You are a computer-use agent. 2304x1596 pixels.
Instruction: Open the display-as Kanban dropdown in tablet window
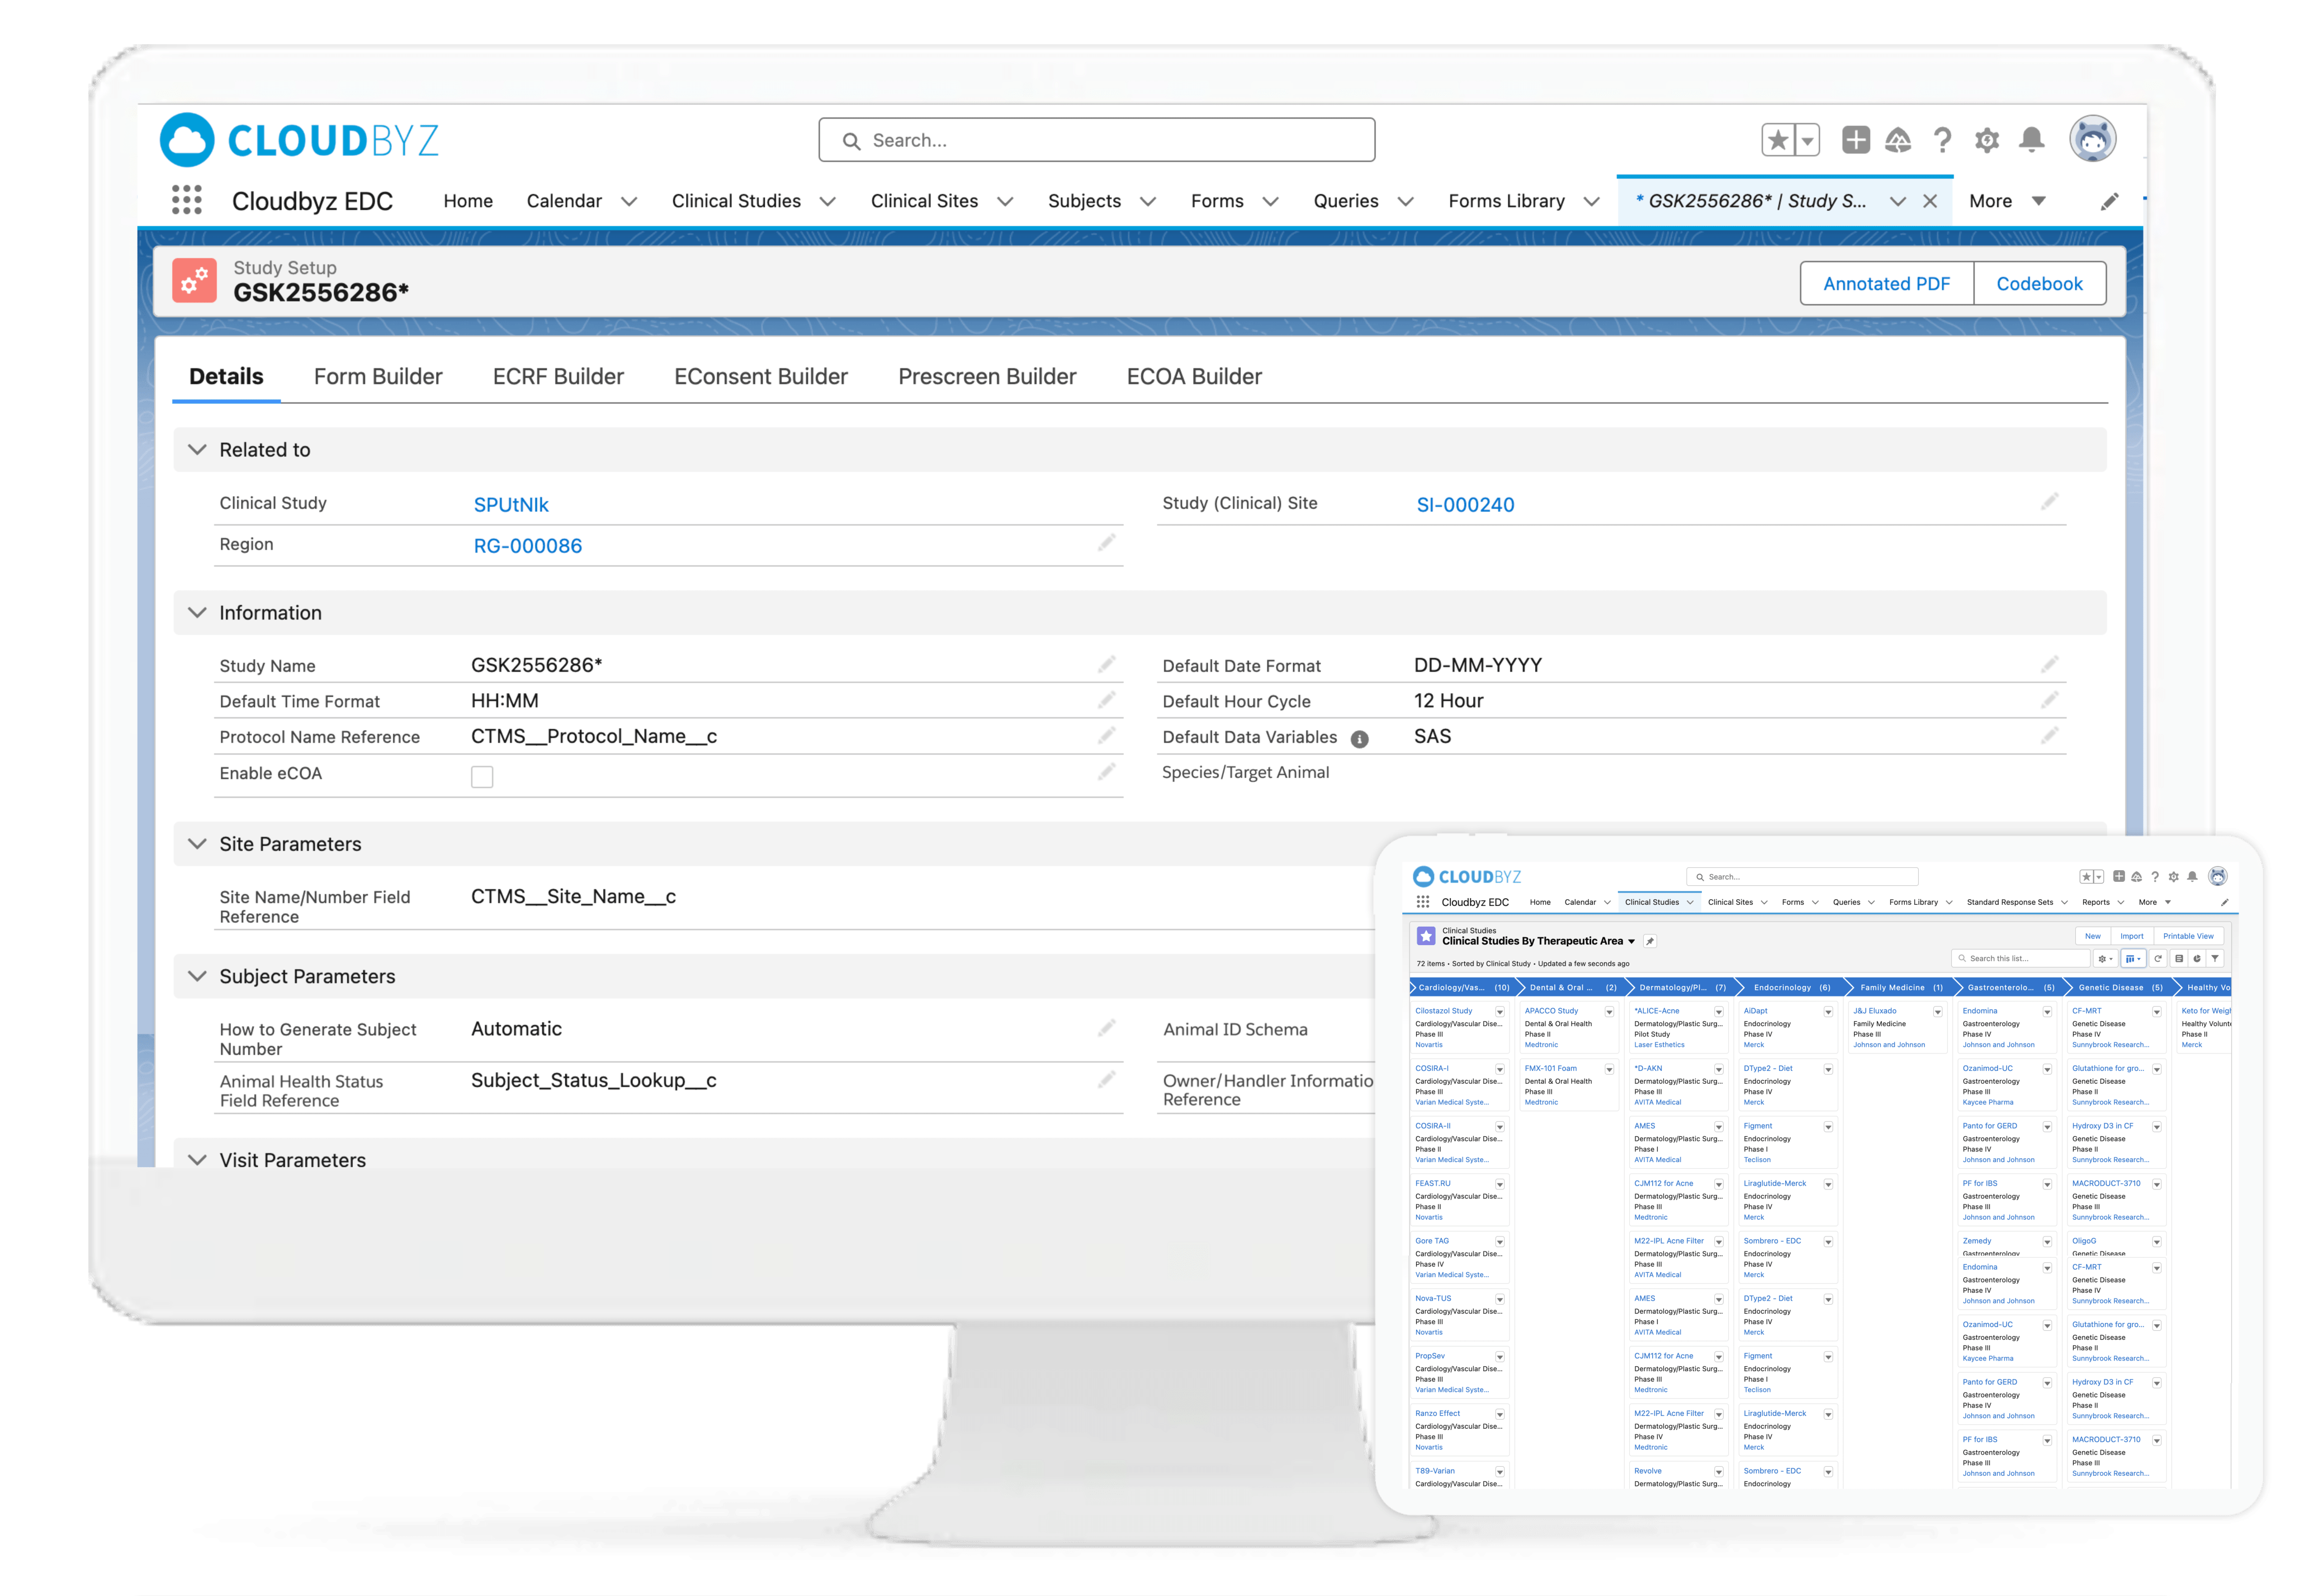click(2133, 958)
